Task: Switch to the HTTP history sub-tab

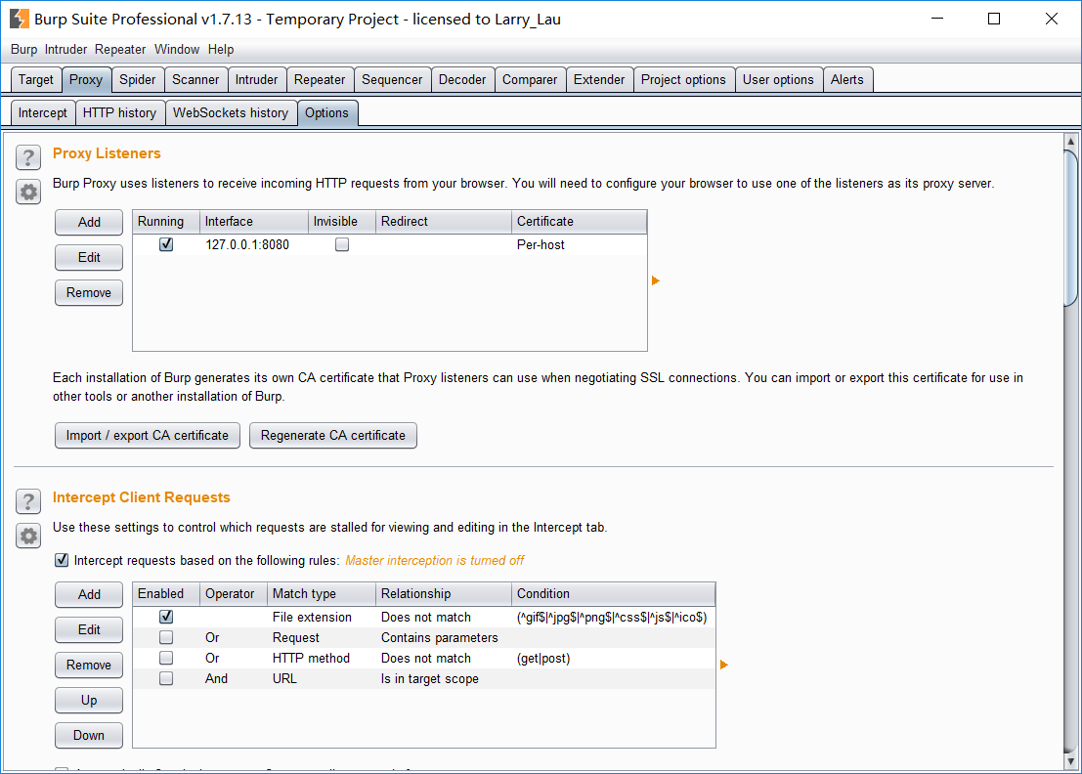Action: tap(120, 113)
